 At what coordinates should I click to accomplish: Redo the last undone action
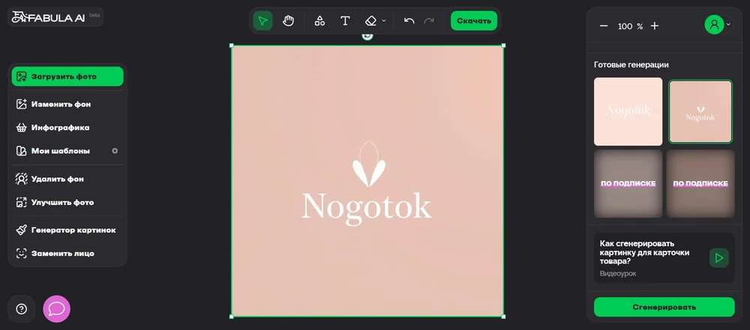click(x=429, y=21)
